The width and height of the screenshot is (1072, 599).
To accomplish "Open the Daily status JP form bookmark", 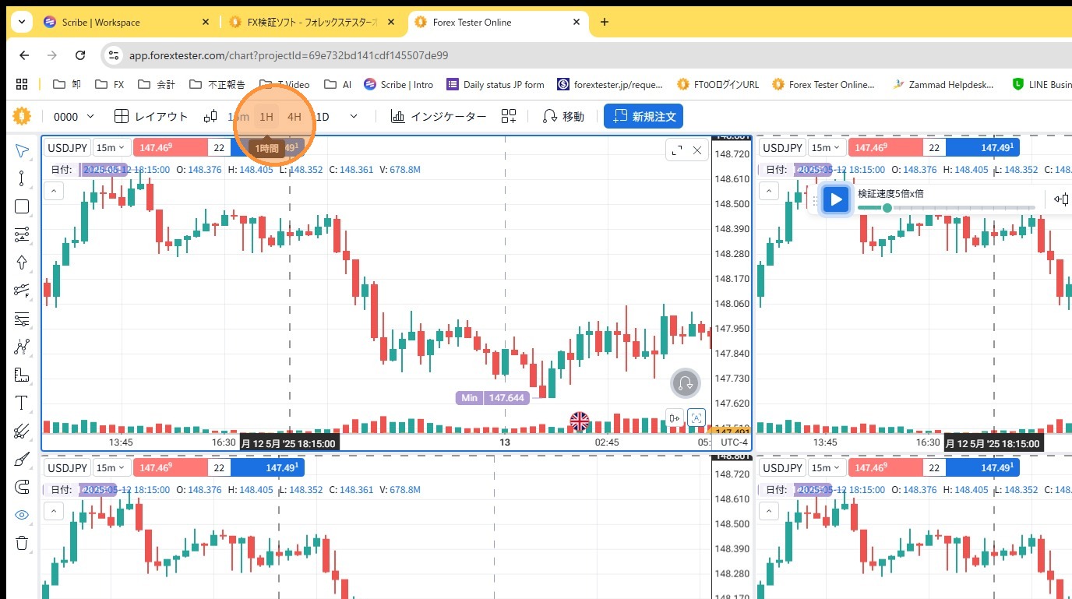I will pyautogui.click(x=495, y=84).
